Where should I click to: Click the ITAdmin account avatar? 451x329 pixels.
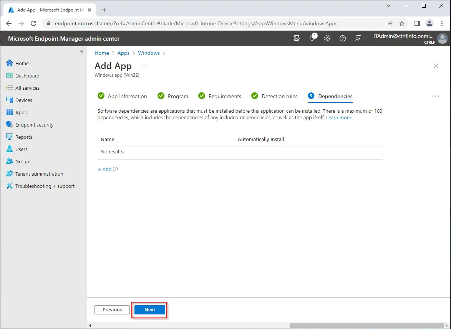click(x=443, y=38)
